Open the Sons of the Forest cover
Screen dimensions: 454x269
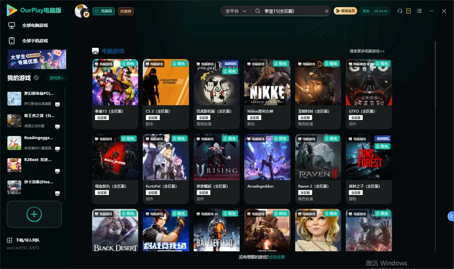click(369, 157)
